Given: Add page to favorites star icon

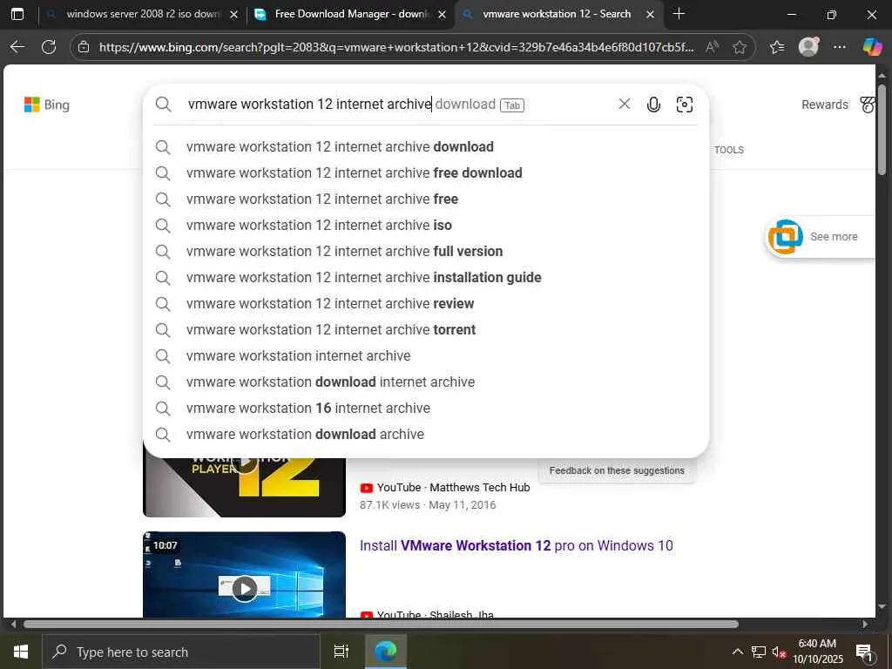Looking at the screenshot, I should pyautogui.click(x=740, y=47).
